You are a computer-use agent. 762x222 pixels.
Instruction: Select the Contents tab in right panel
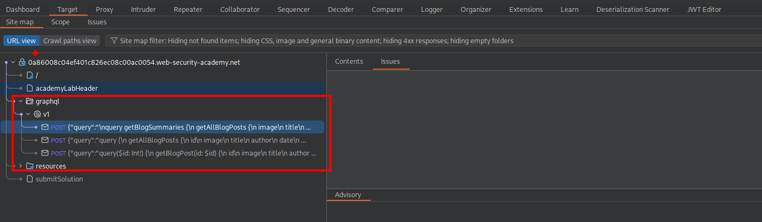pos(349,61)
